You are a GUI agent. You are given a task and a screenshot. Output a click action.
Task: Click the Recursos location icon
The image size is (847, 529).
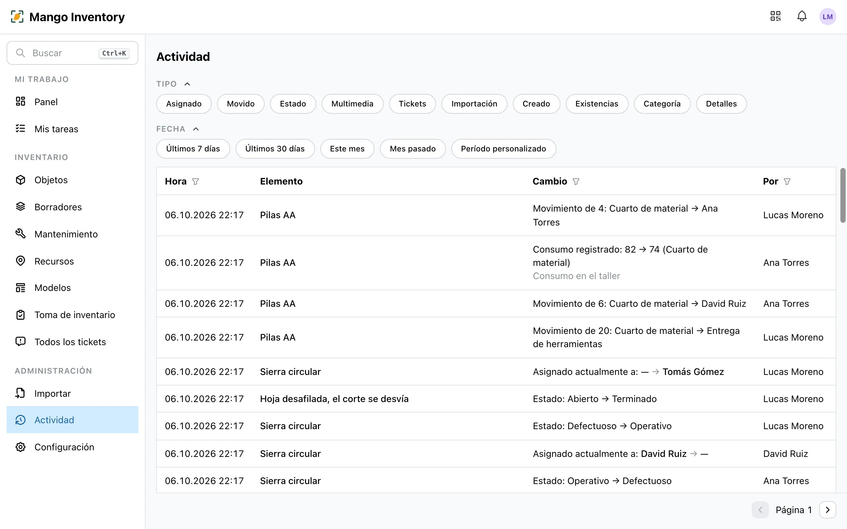coord(21,261)
